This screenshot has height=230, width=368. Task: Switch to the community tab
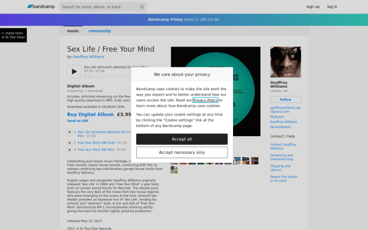click(99, 31)
